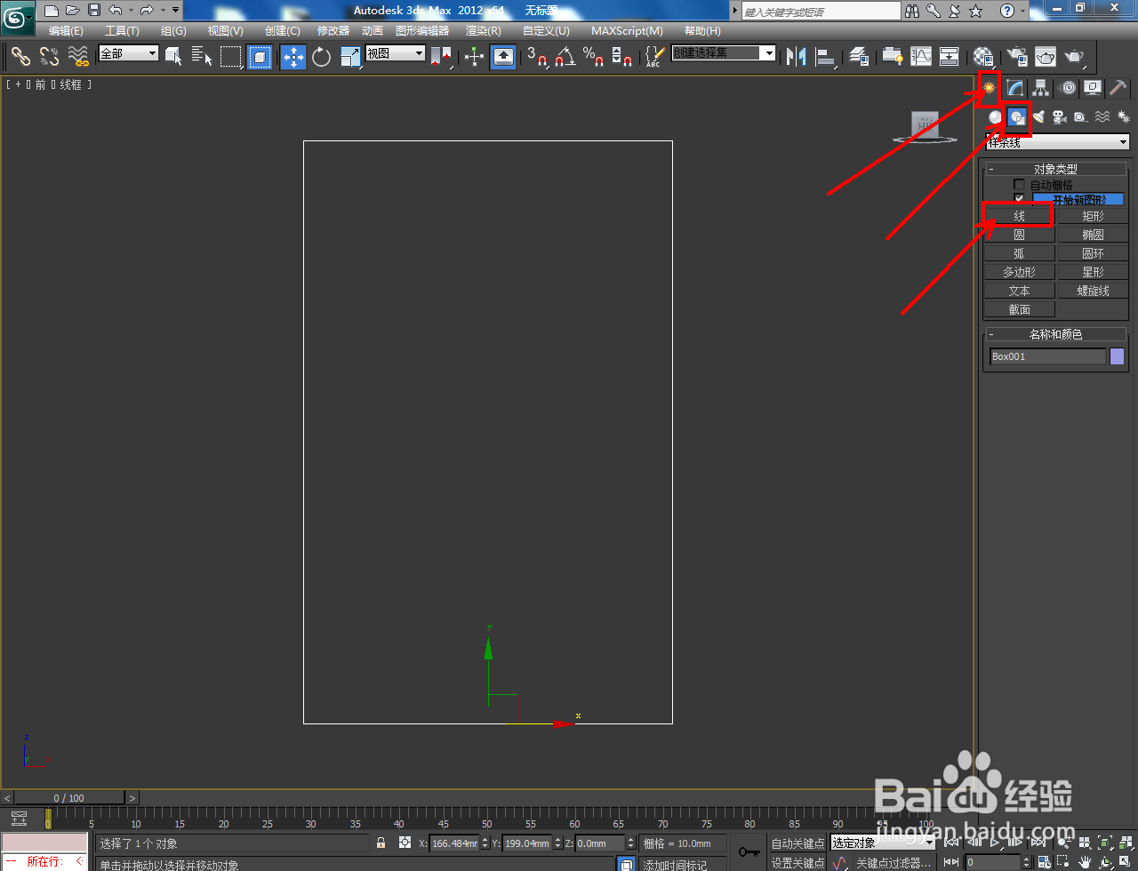
Task: Select the Link tool in main toolbar
Action: click(20, 56)
